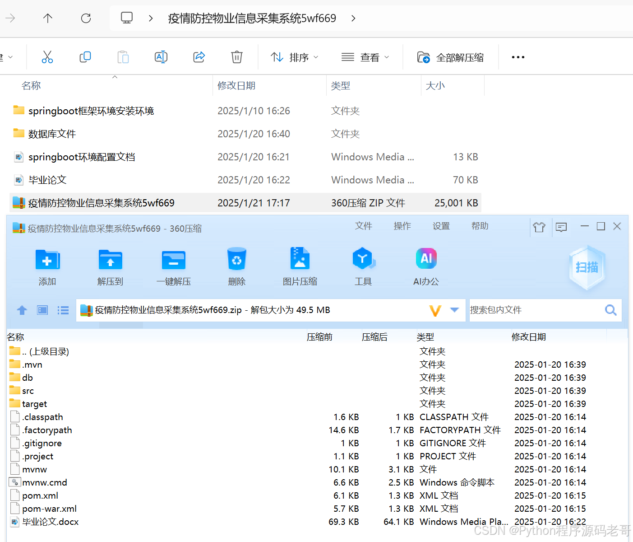The image size is (633, 542).
Task: Open the See more ellipsis menu in Explorer
Action: pos(518,57)
